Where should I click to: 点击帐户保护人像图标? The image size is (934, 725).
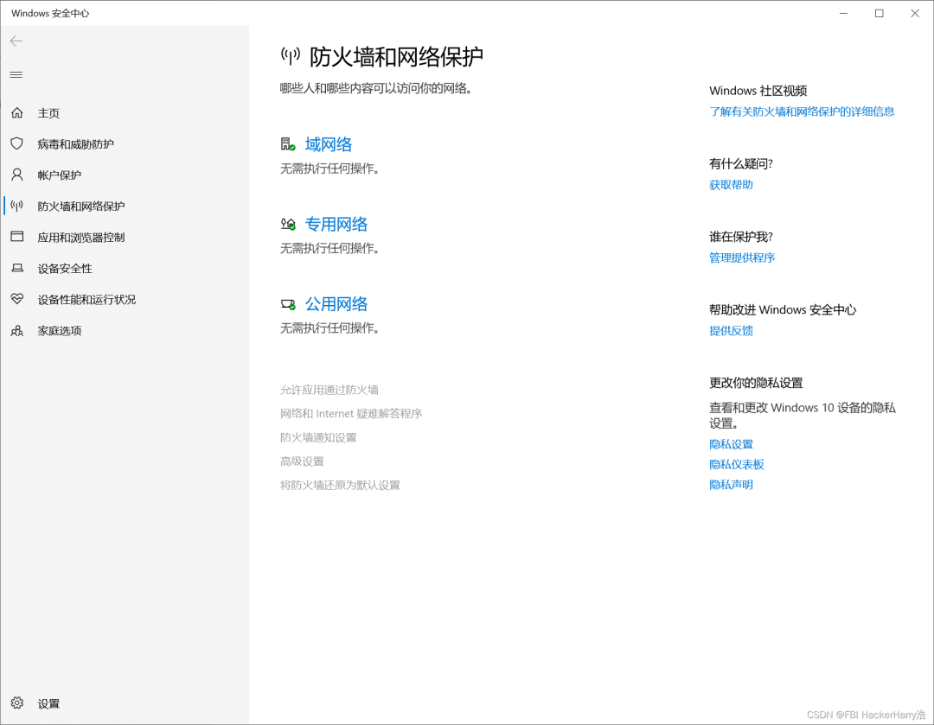17,175
